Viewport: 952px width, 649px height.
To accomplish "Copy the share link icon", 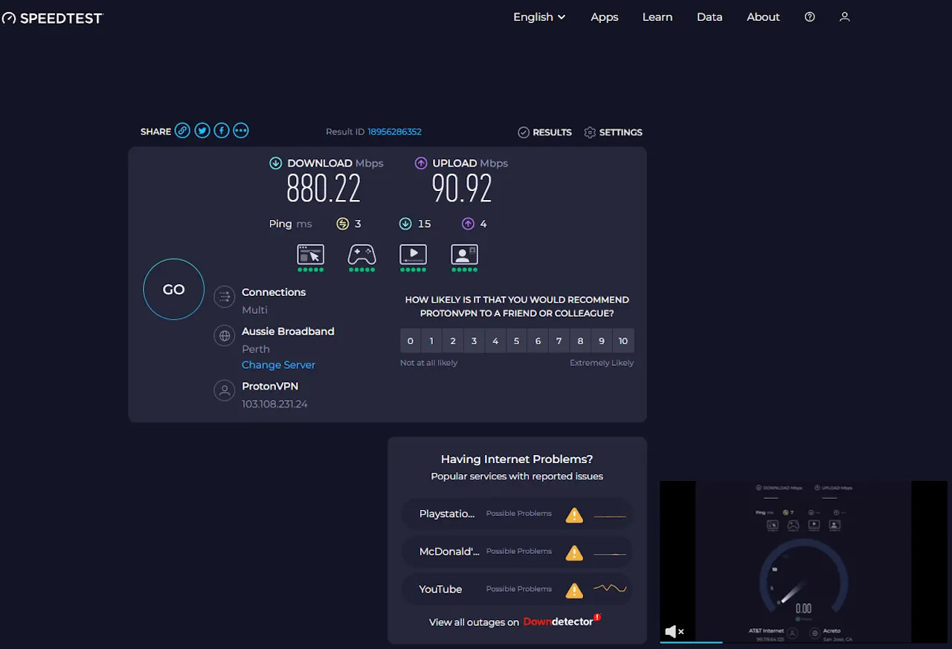I will click(x=182, y=131).
